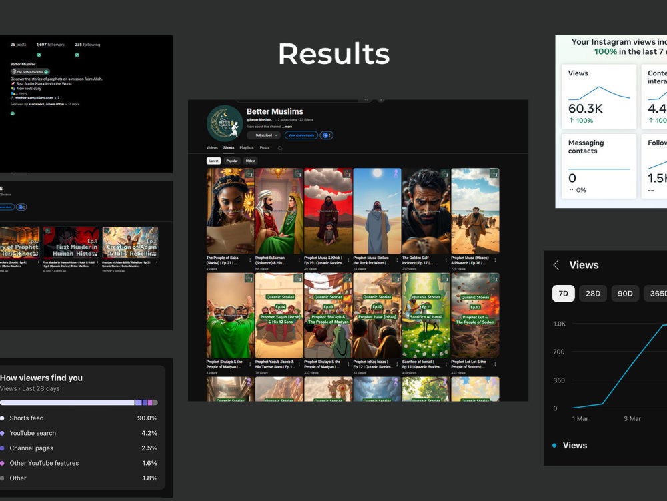
Task: Select the 365D range in Views
Action: click(x=657, y=294)
